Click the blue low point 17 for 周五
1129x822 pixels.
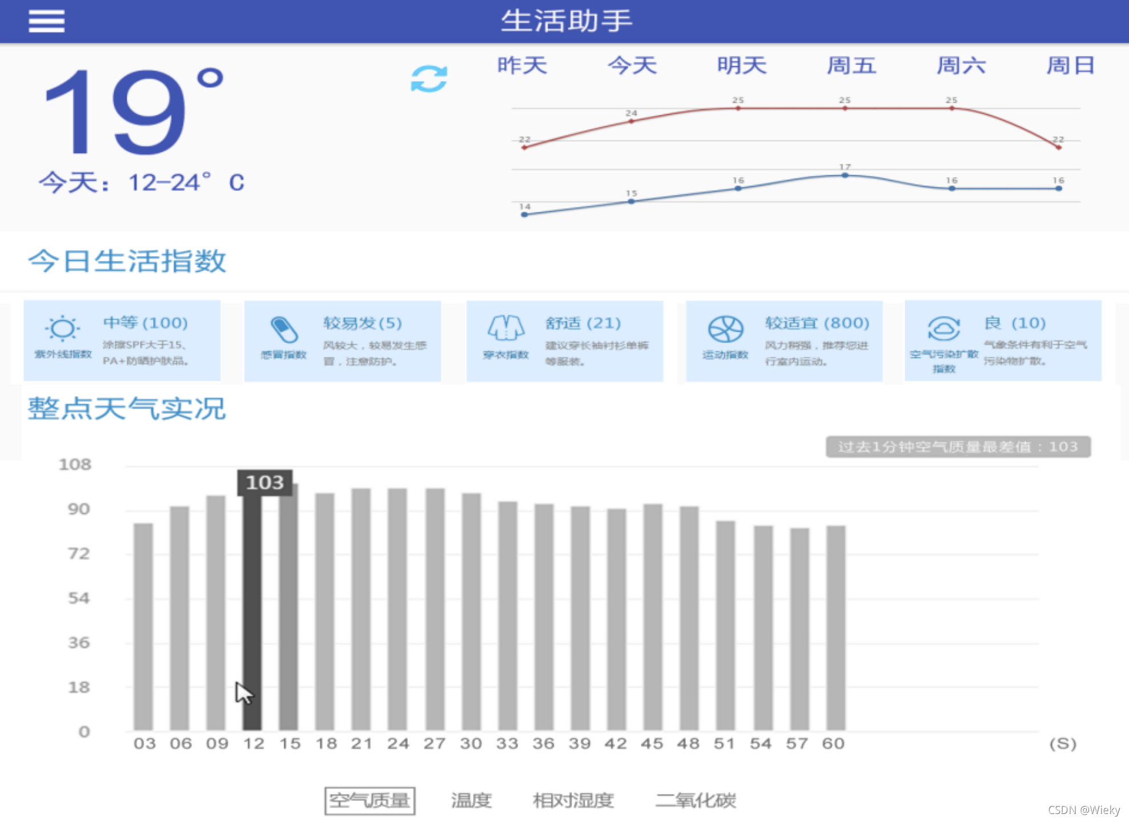[845, 175]
